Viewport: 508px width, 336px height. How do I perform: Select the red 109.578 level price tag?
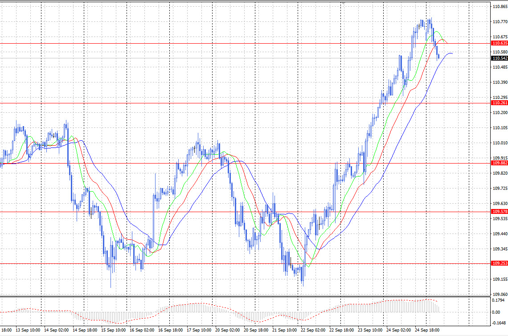500,212
